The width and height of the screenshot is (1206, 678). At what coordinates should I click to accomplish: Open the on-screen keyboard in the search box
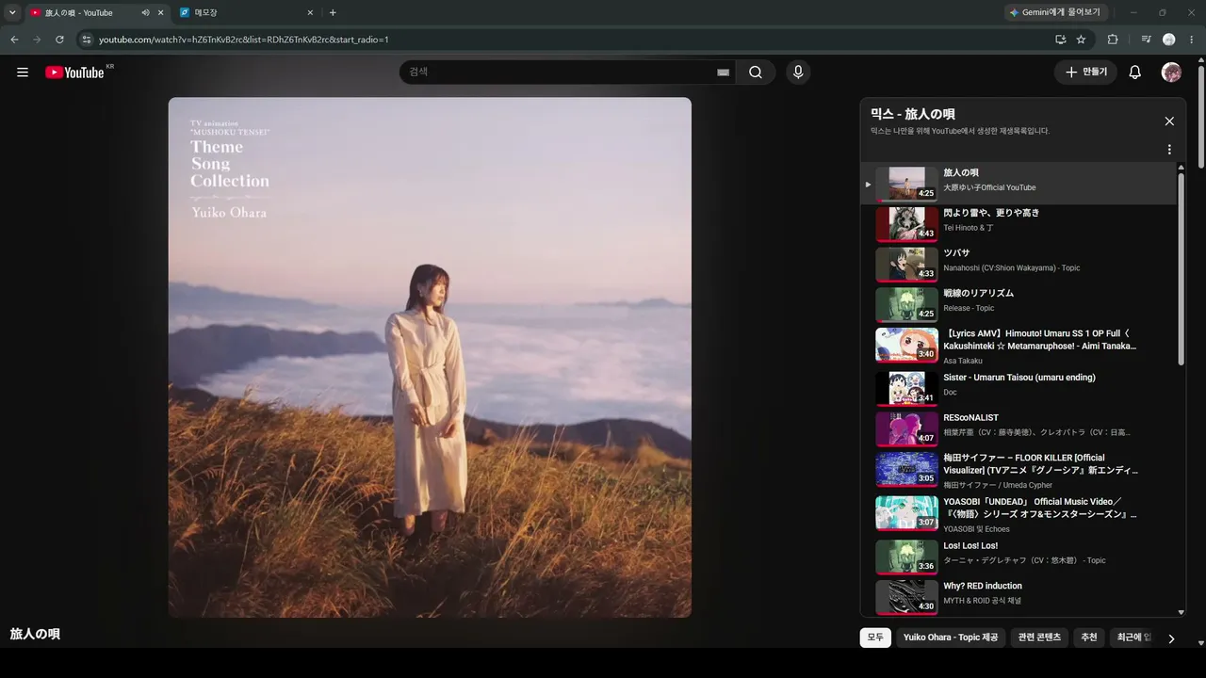(x=723, y=73)
